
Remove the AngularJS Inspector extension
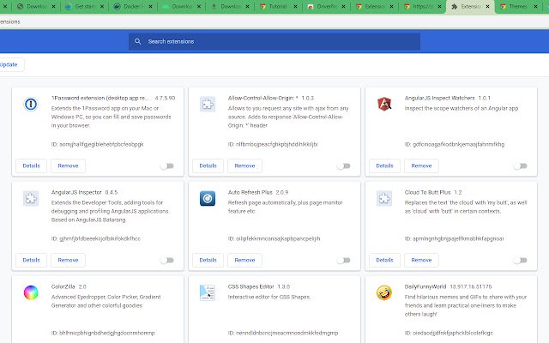[68, 260]
